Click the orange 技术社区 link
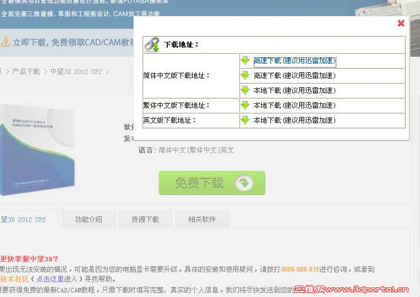The image size is (420, 297). point(14,279)
